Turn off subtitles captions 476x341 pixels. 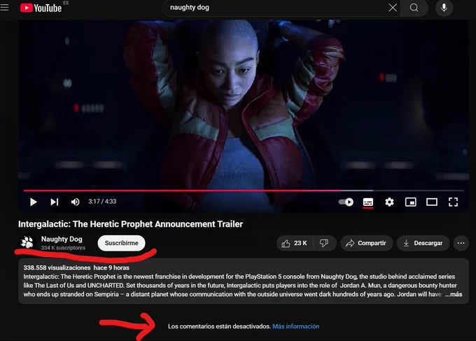coord(368,202)
